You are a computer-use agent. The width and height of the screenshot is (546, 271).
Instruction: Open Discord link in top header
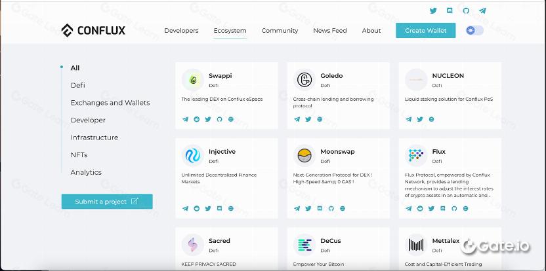tap(450, 10)
